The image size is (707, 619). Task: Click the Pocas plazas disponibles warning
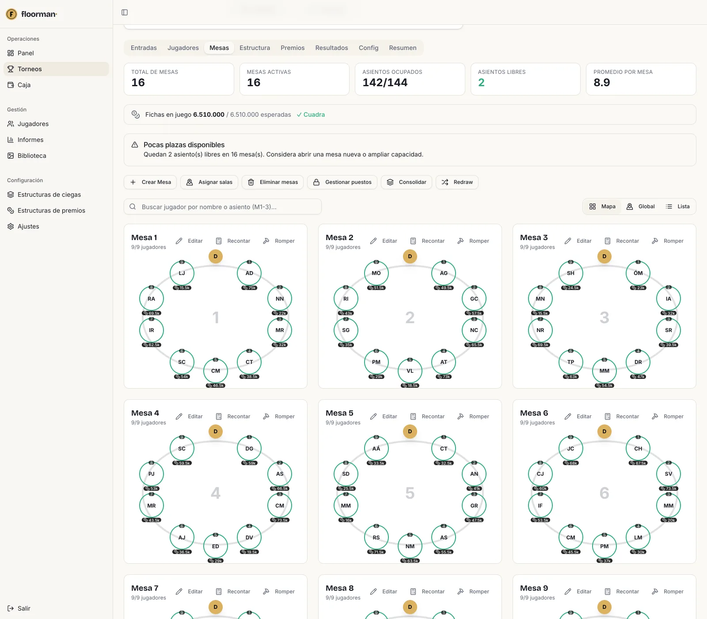point(410,150)
